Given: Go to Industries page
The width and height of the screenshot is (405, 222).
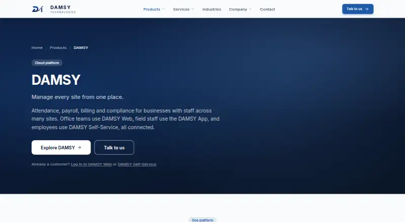Looking at the screenshot, I should coord(212,9).
